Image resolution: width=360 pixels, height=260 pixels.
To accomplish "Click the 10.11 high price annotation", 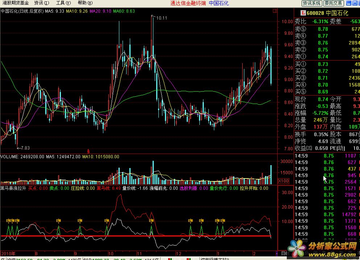I will click(x=161, y=18).
